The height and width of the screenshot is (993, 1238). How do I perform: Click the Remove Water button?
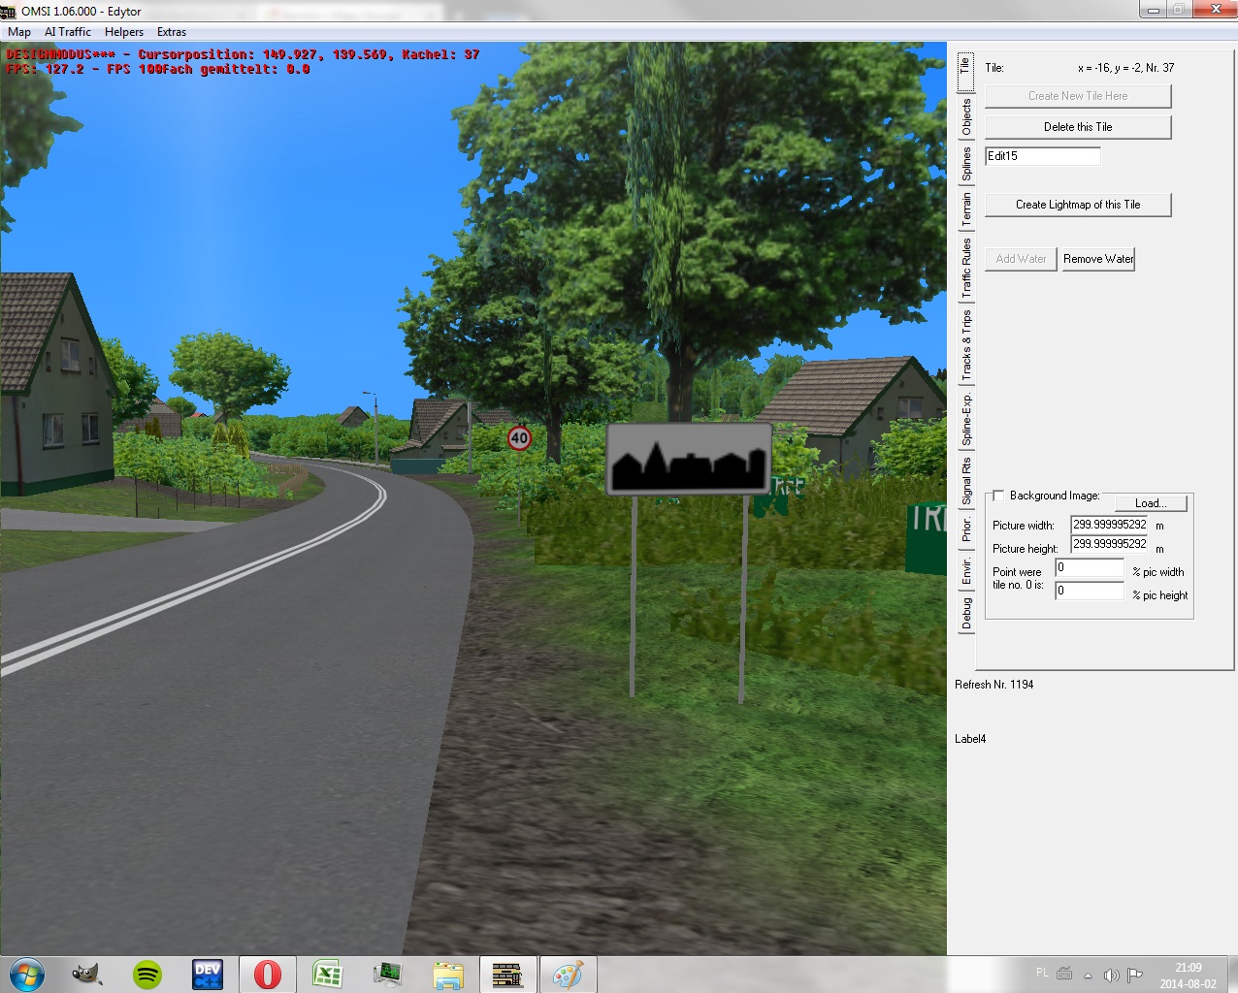pyautogui.click(x=1098, y=259)
